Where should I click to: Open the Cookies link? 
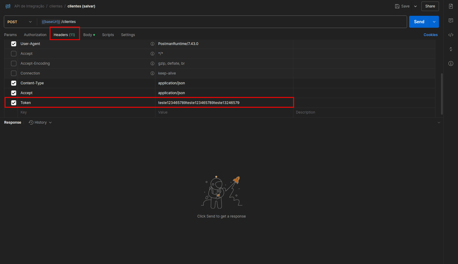431,35
